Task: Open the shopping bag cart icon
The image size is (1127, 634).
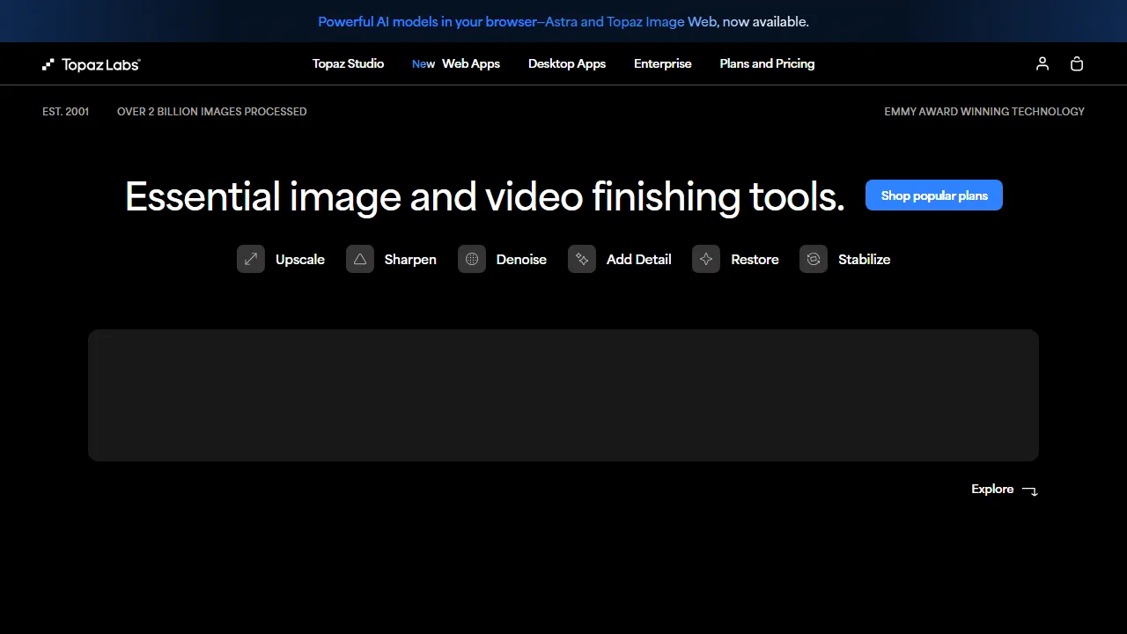Action: 1077,63
